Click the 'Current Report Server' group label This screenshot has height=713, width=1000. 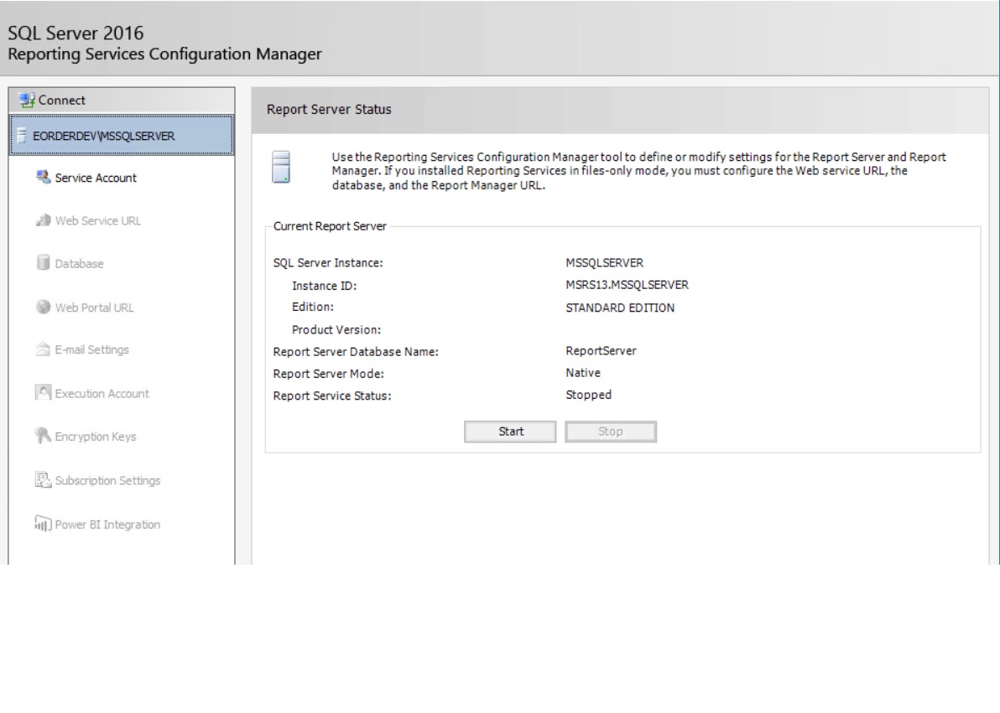point(330,226)
